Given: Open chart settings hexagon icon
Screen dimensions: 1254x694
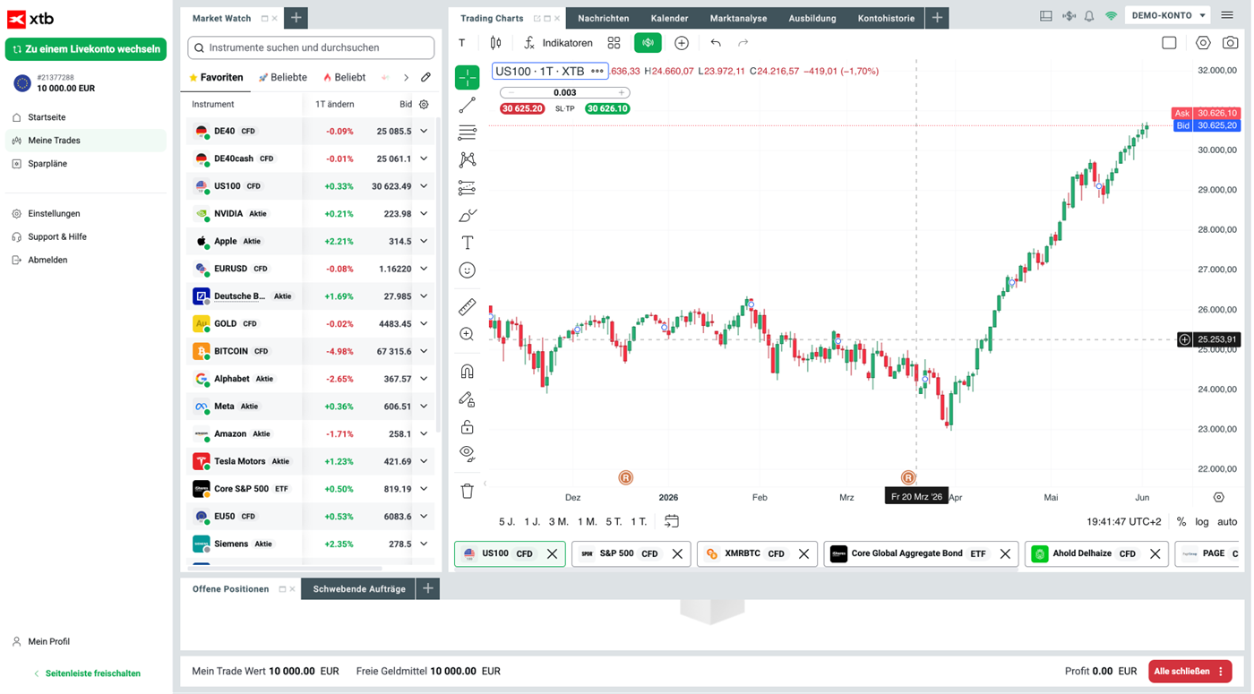Looking at the screenshot, I should (x=1203, y=43).
